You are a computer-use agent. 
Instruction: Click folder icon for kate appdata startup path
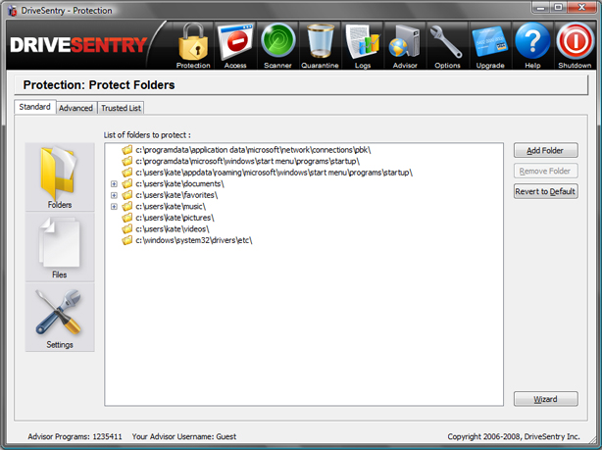(x=127, y=173)
